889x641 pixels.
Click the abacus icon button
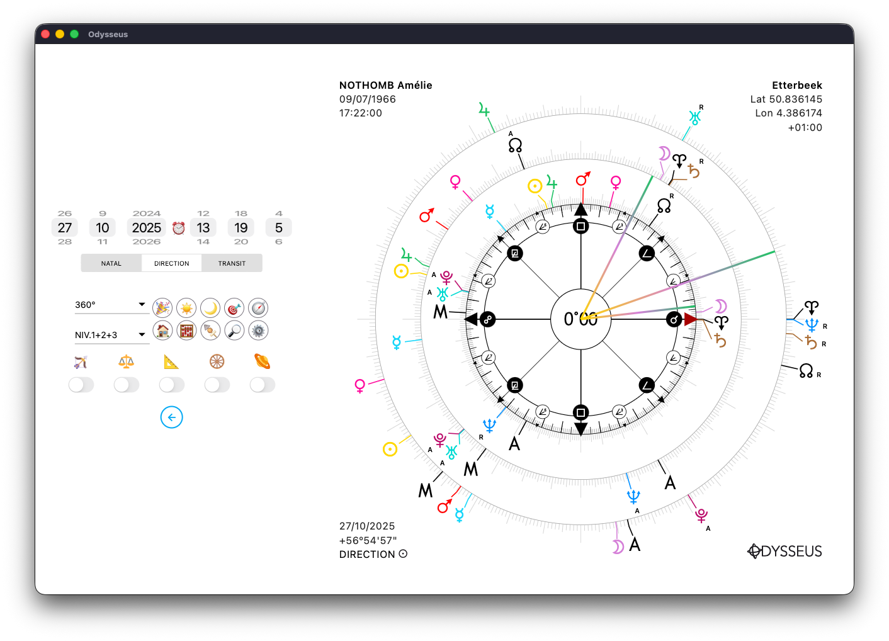[186, 330]
